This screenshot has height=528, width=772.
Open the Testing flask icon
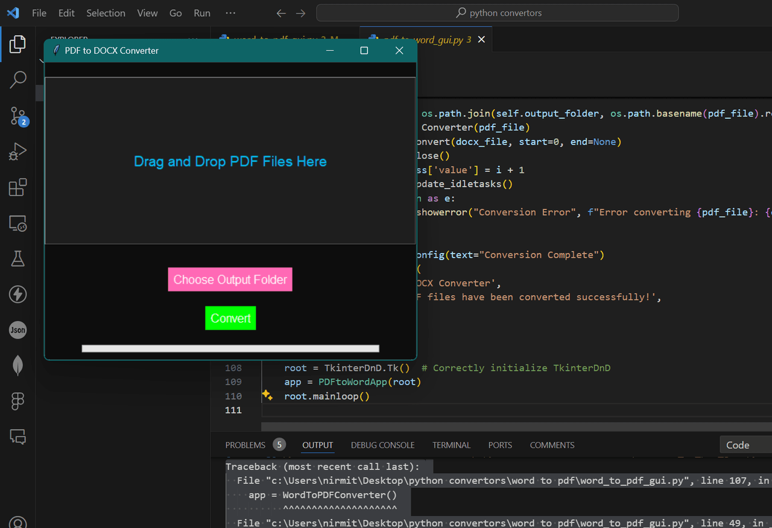(x=17, y=259)
